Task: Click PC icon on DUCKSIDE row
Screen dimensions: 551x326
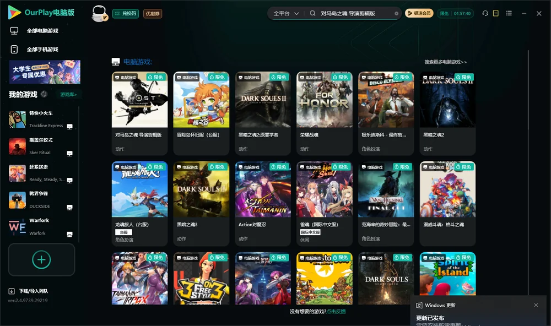Action: tap(69, 207)
